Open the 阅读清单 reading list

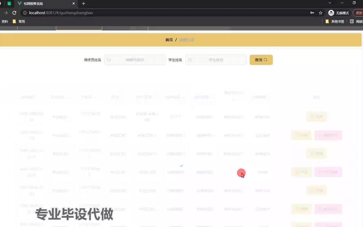(357, 22)
